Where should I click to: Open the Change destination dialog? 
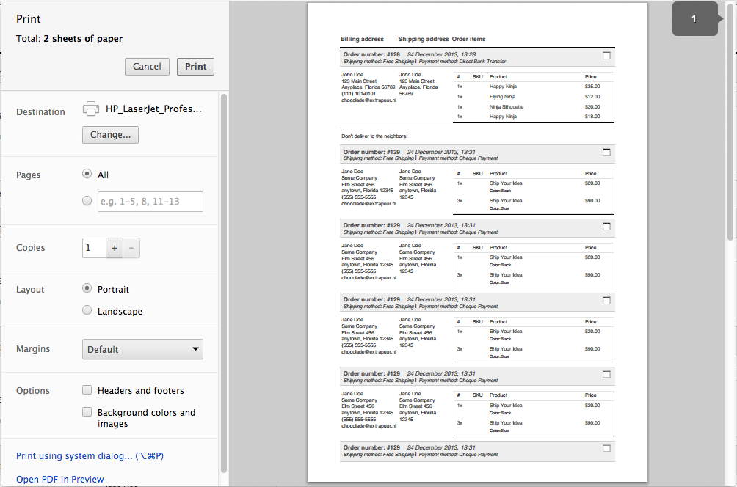[x=110, y=135]
